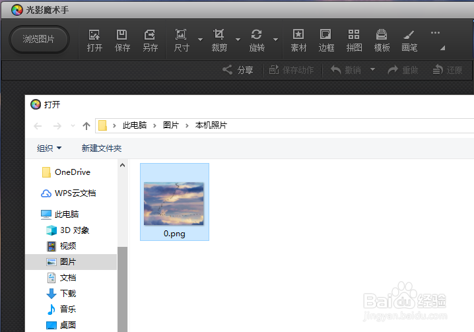This screenshot has width=474, height=332.
Task: Expand the 裁剪 crop dropdown arrow
Action: [238, 40]
